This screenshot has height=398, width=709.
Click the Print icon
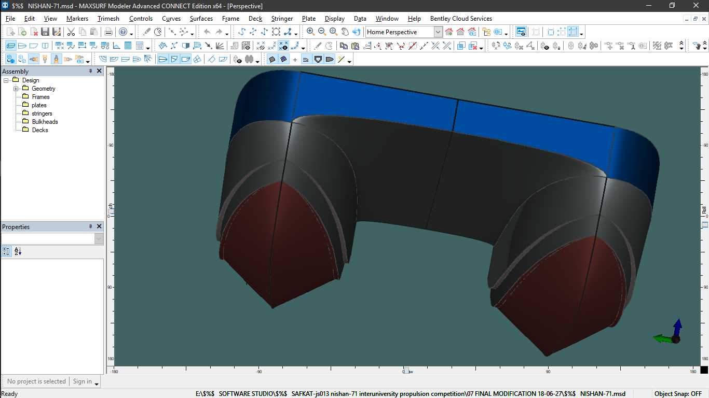click(108, 32)
